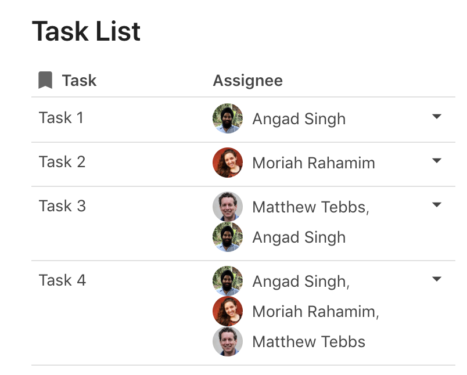Screen dimensions: 467x375
Task: Click the bookmark icon beside Task header
Action: [x=45, y=80]
